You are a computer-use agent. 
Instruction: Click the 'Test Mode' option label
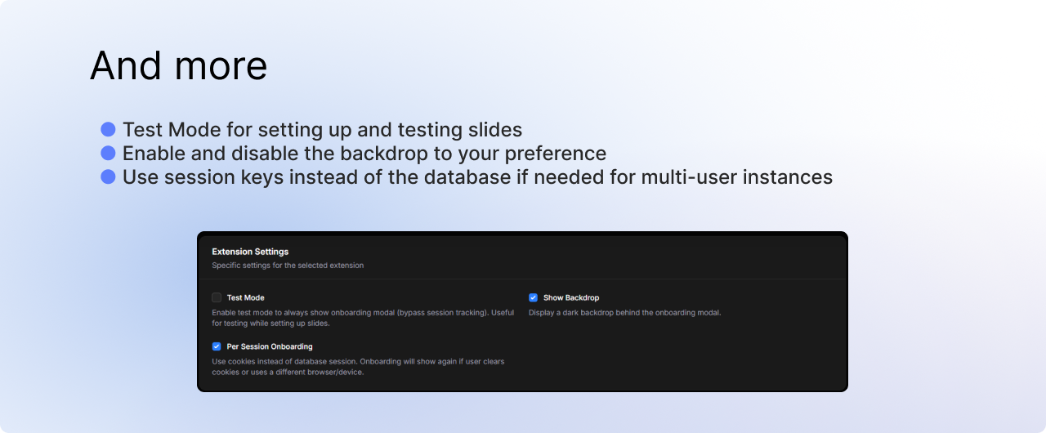(x=245, y=298)
